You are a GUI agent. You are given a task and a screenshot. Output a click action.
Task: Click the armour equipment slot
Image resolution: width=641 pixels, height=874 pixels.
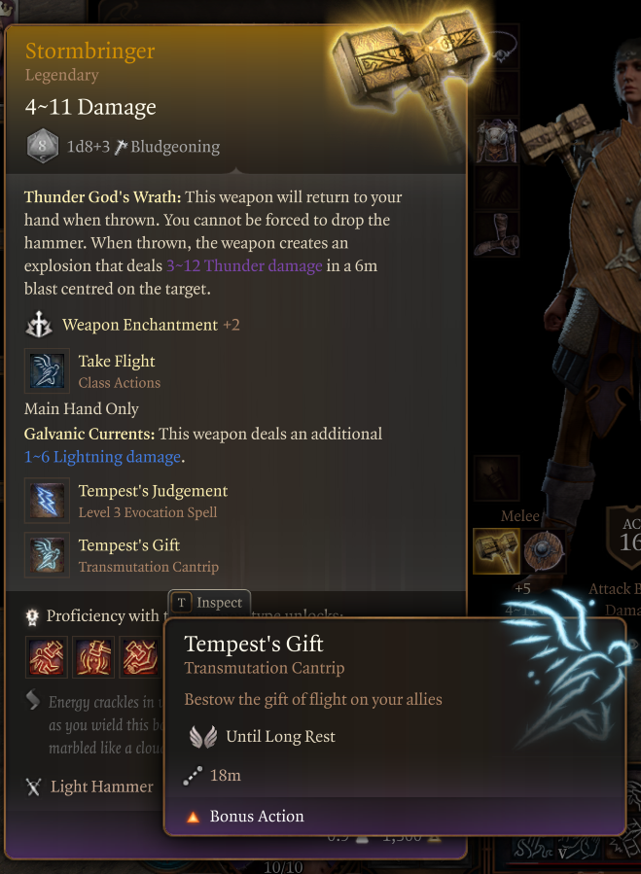pyautogui.click(x=496, y=141)
